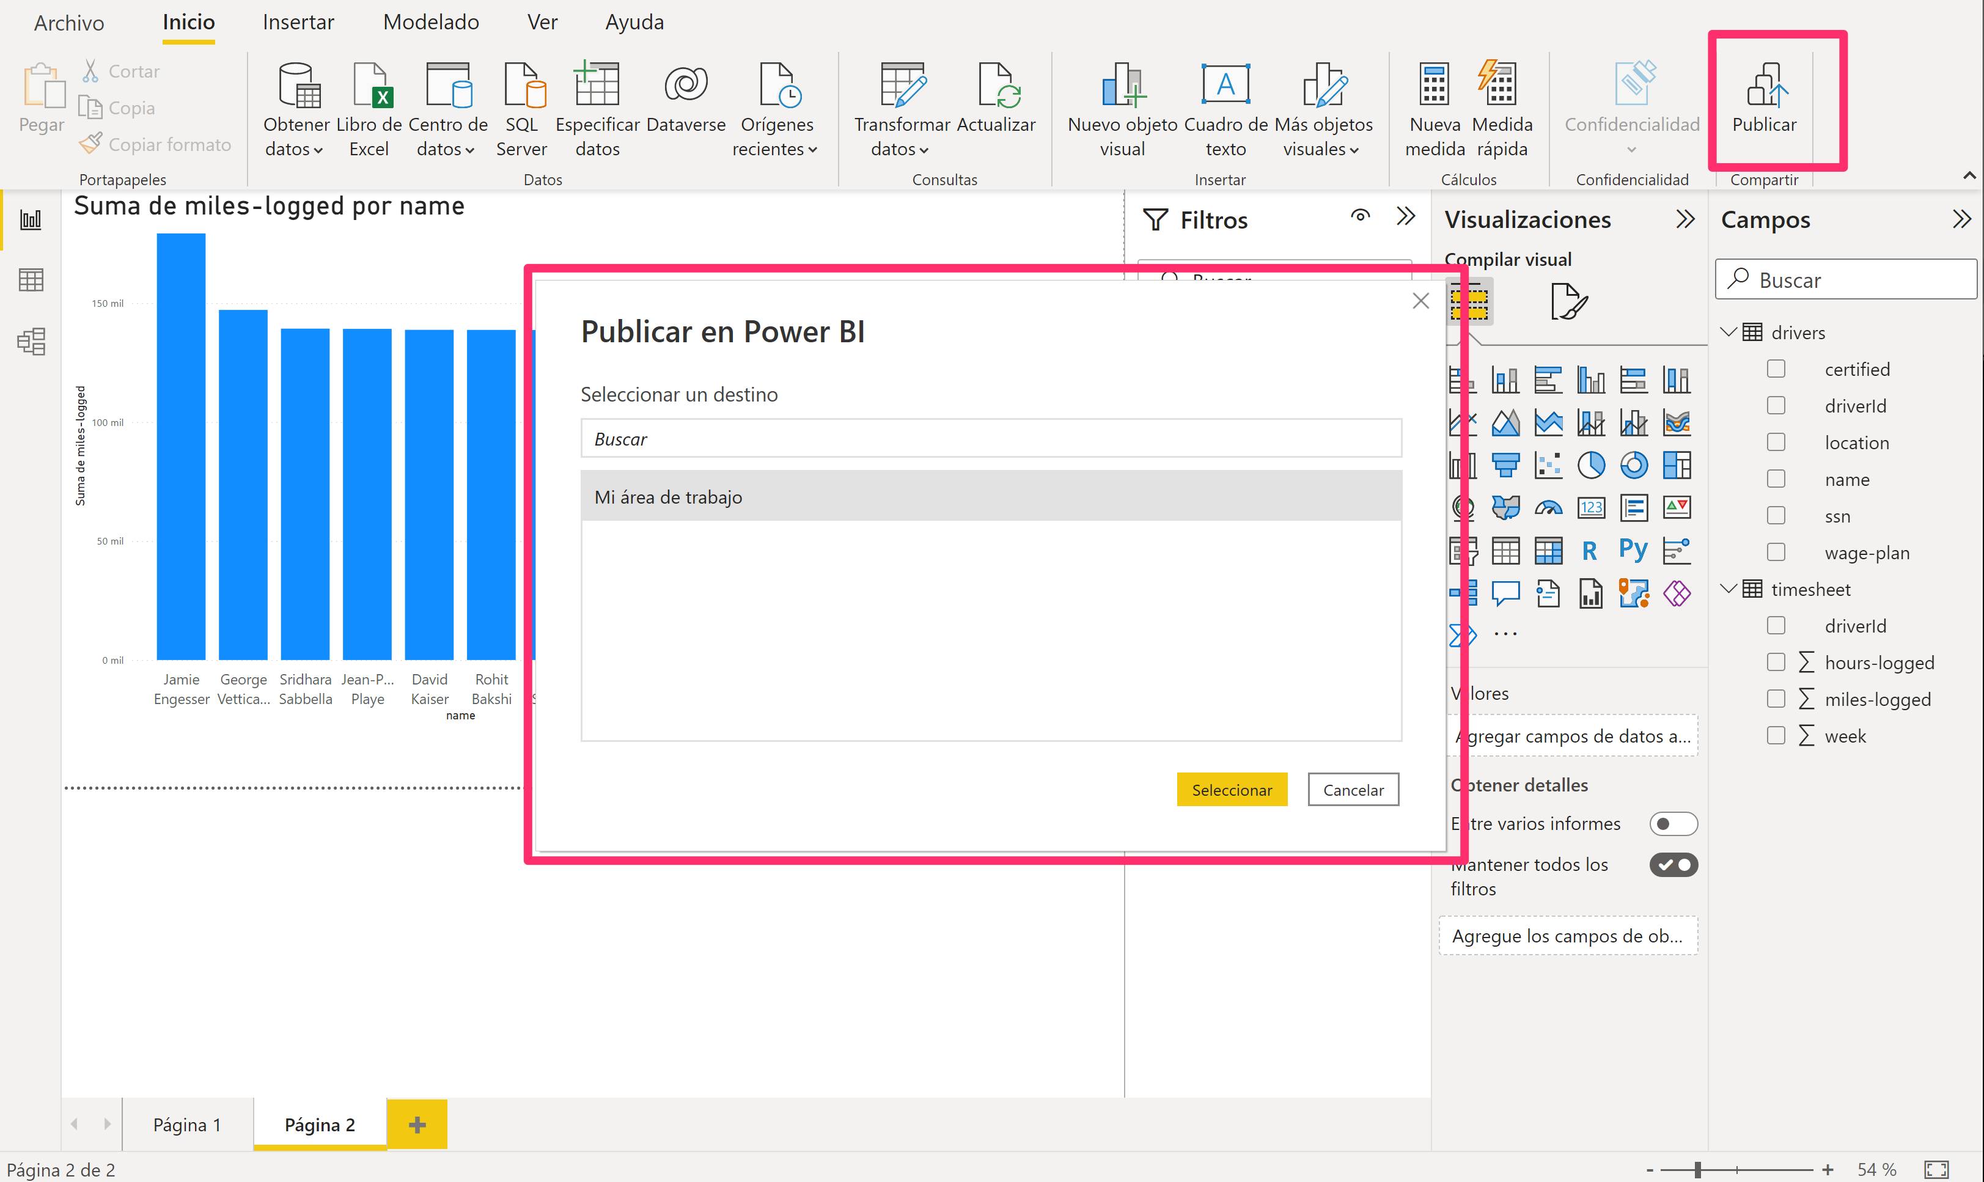
Task: Click the Campos Buscar search box
Action: click(x=1846, y=279)
